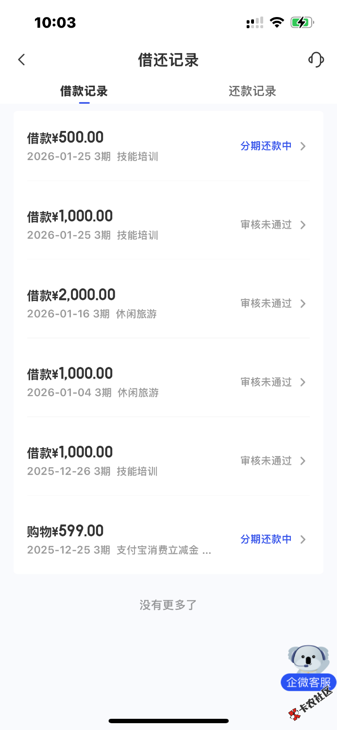Tap the koala 企微客服 floating icon
337x730 pixels.
click(308, 668)
